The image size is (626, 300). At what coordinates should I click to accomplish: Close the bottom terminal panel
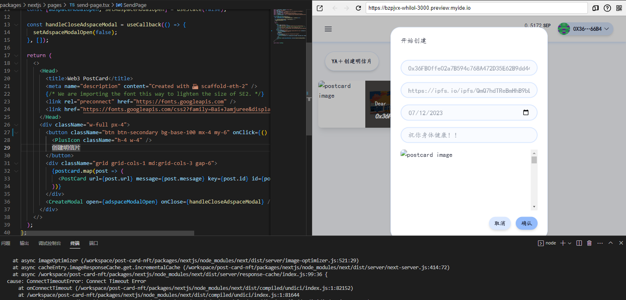(621, 243)
